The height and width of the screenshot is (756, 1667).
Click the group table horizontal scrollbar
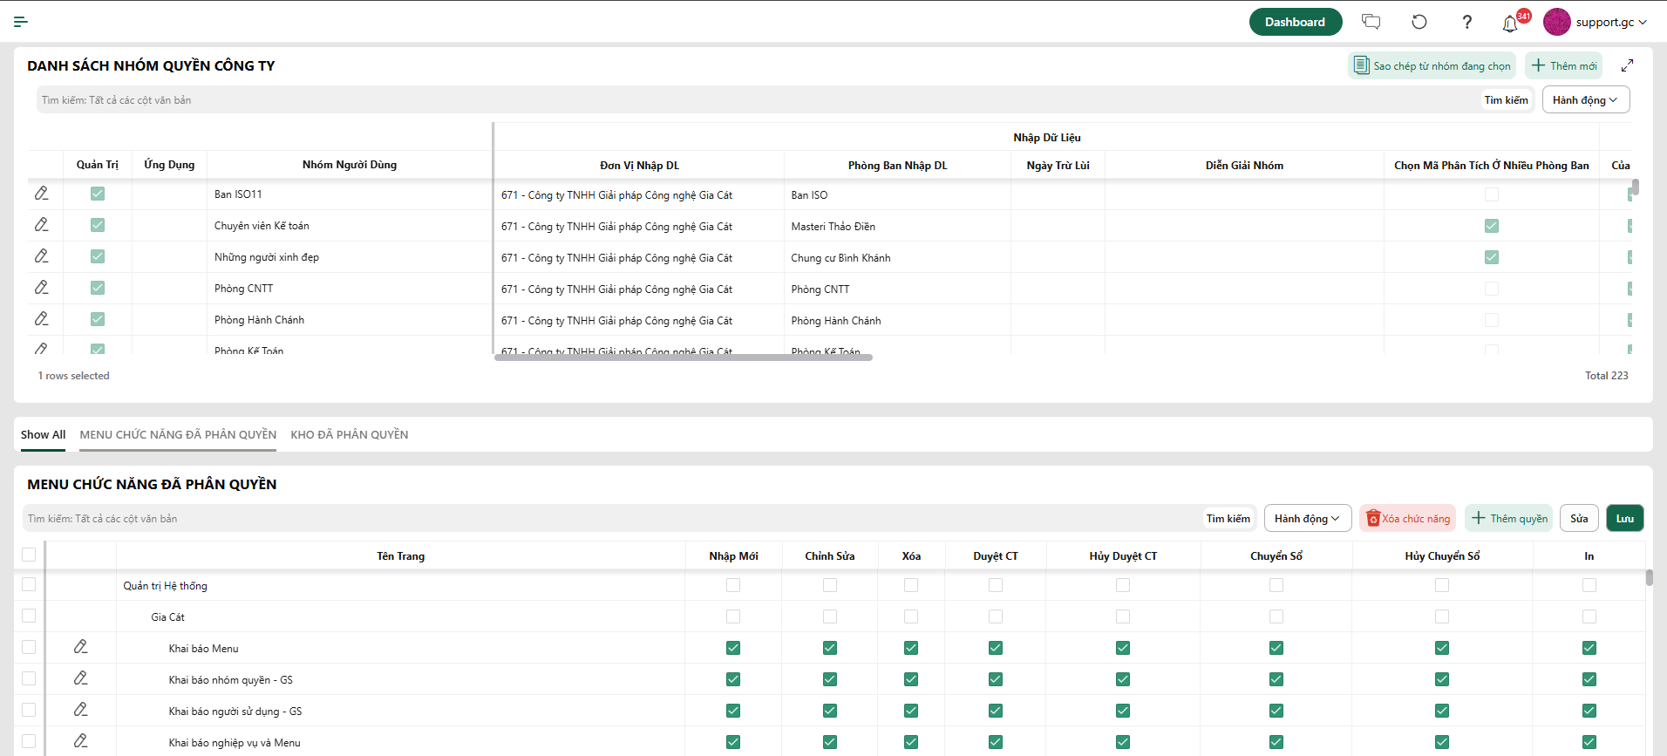(x=684, y=357)
